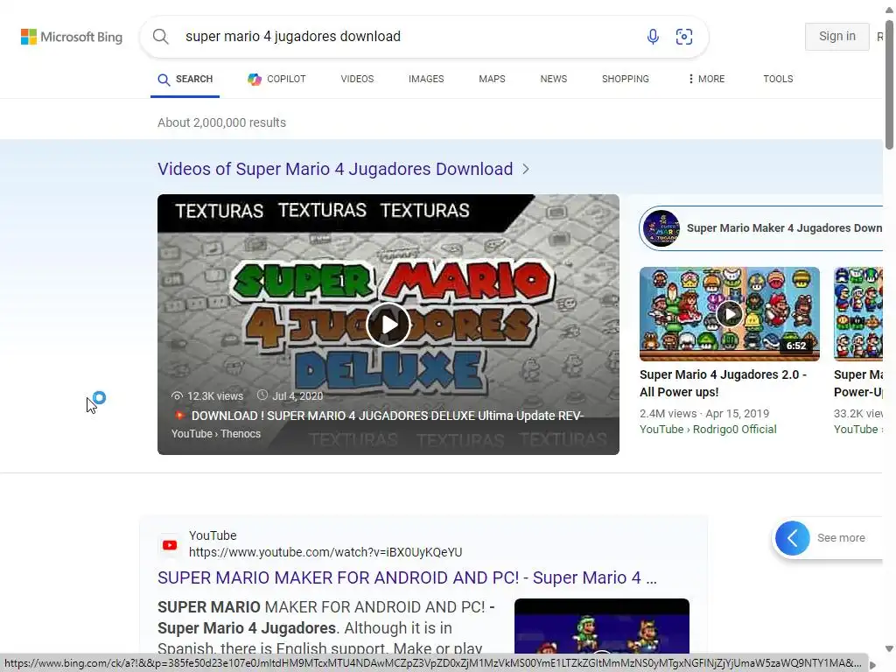Click the YouTube favicon of first result
896x672 pixels.
click(x=170, y=544)
